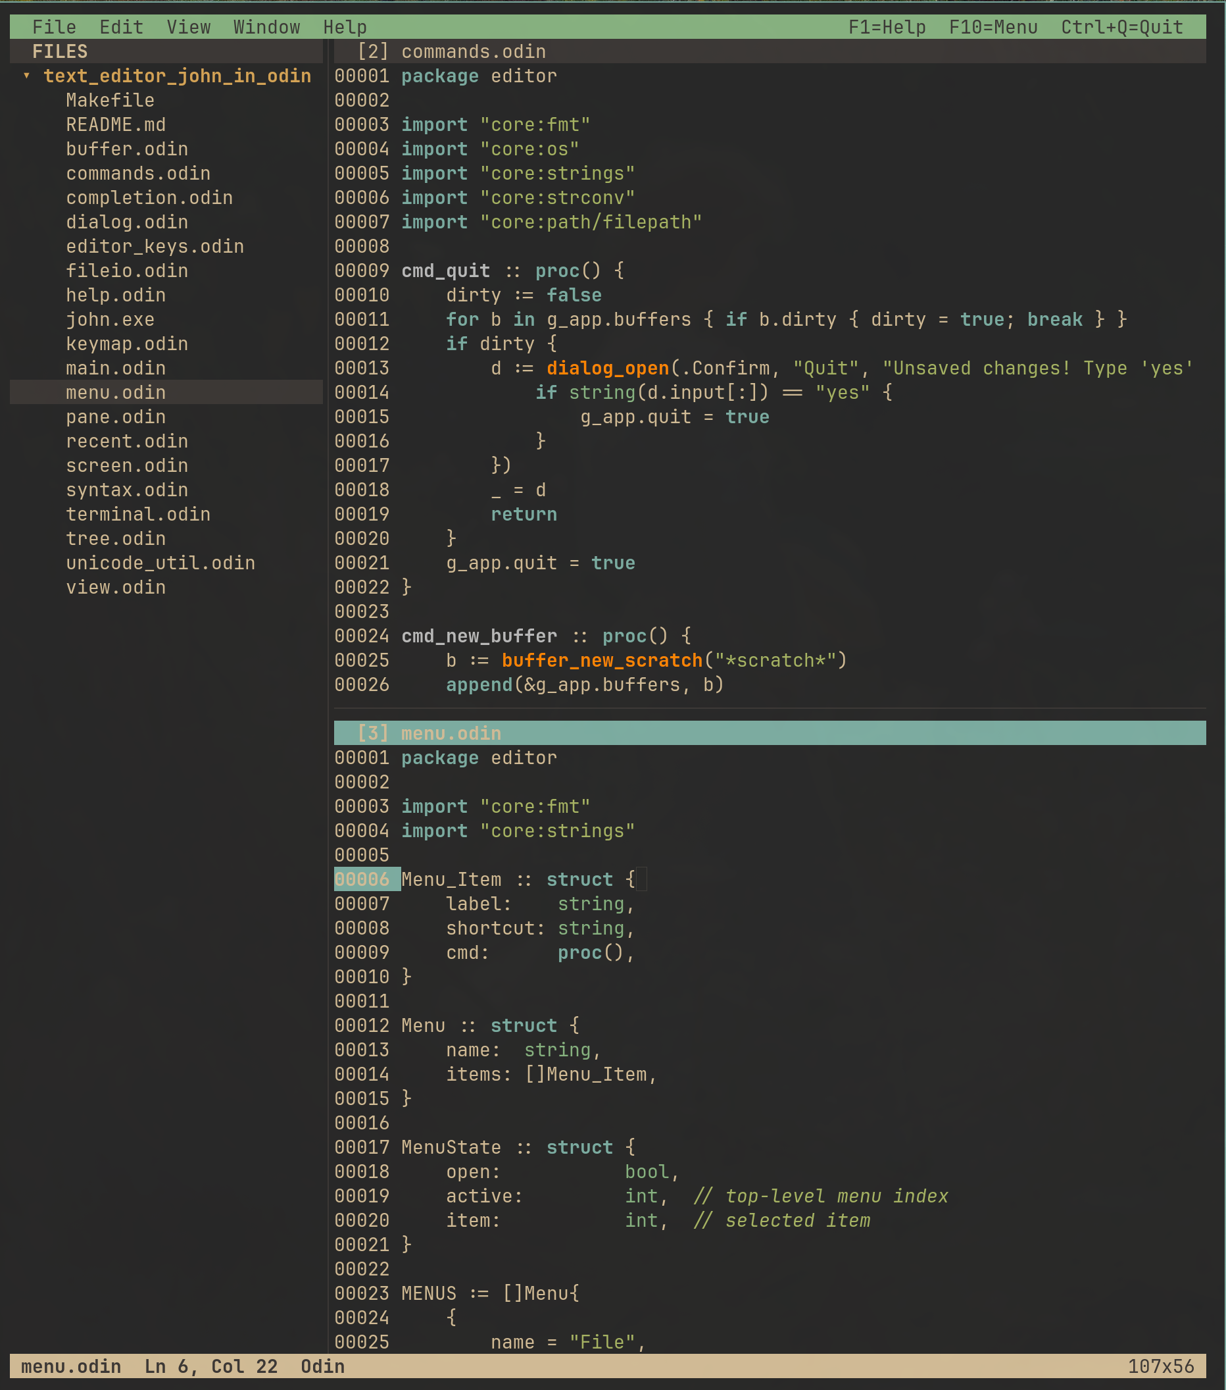
Task: Click append(&g_app.buffers, b) on line 00026
Action: point(585,686)
